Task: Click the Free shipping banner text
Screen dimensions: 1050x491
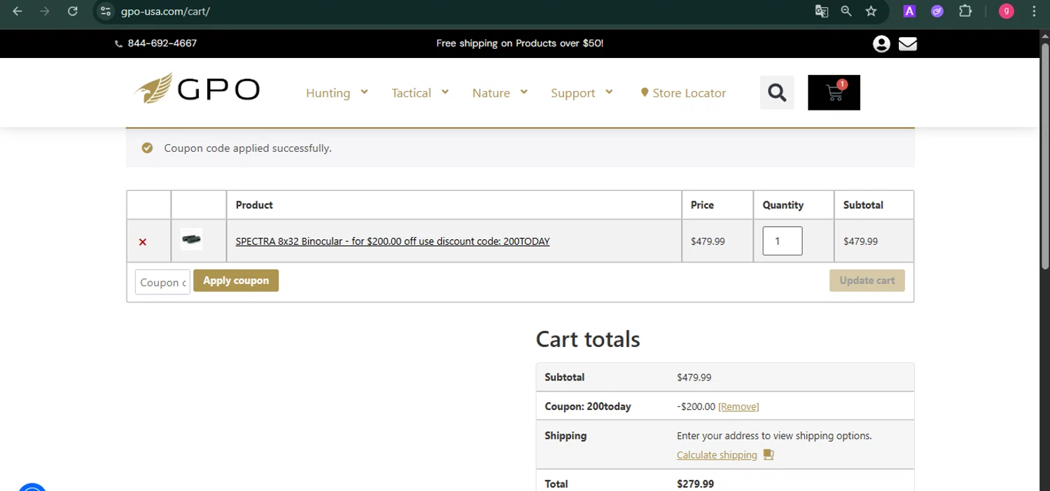Action: (519, 43)
